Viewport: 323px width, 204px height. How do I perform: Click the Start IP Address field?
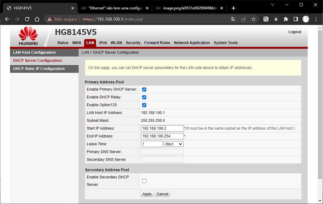click(x=162, y=128)
